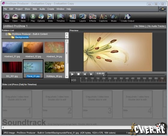Open the Slide menu
Viewport: 168px width, 136px height.
[x=35, y=9]
